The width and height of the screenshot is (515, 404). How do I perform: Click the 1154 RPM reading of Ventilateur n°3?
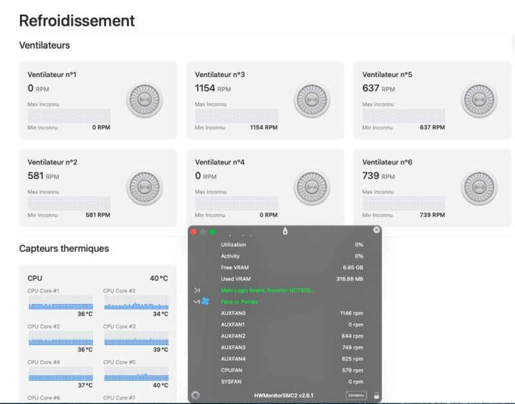213,88
